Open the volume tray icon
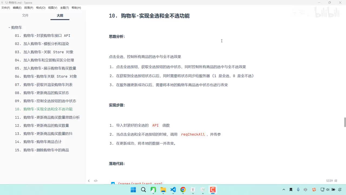This screenshot has width=346, height=195. [x=328, y=190]
